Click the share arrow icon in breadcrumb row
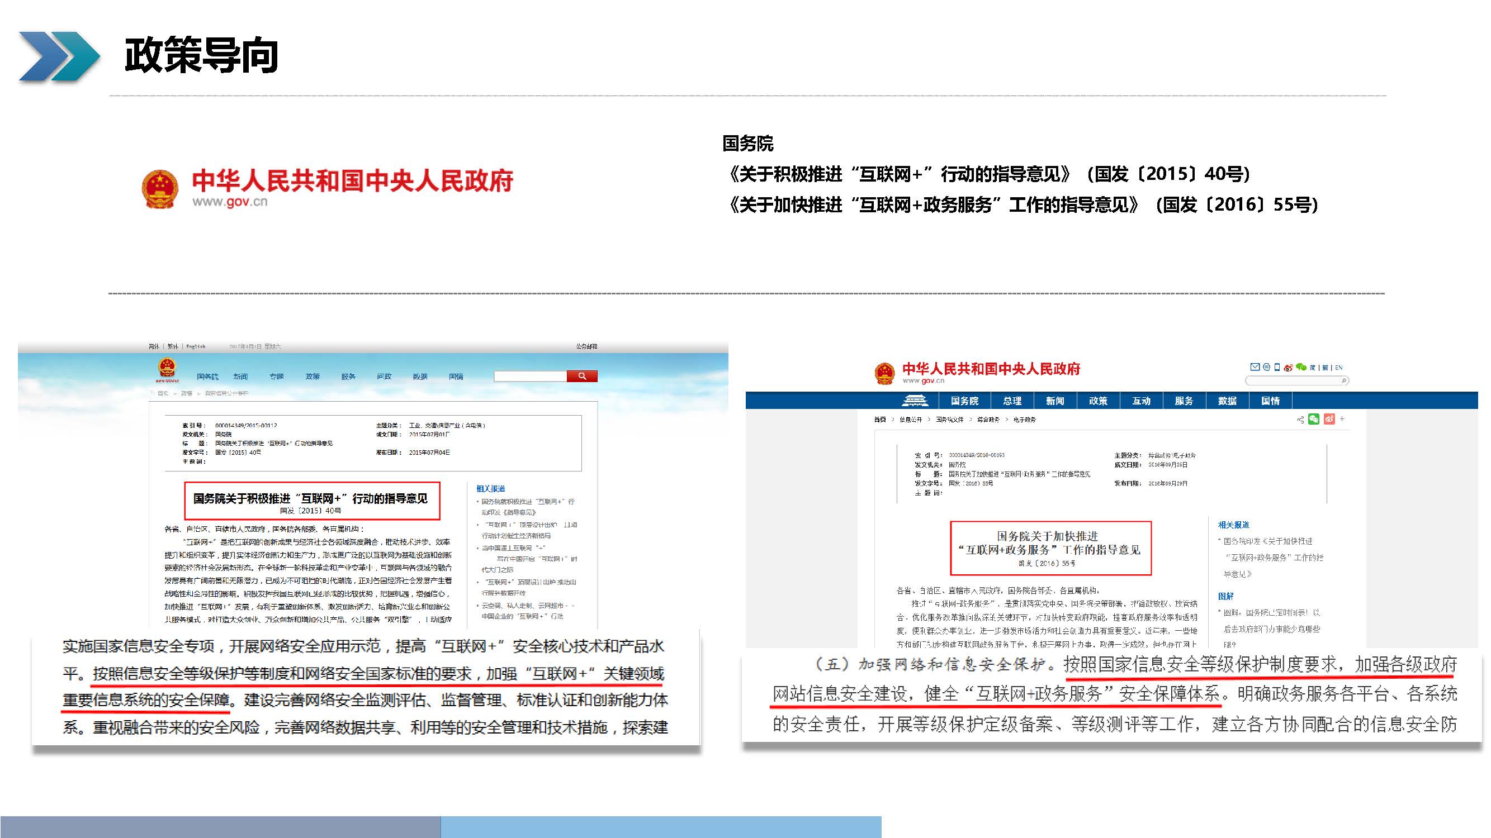 [x=1300, y=420]
